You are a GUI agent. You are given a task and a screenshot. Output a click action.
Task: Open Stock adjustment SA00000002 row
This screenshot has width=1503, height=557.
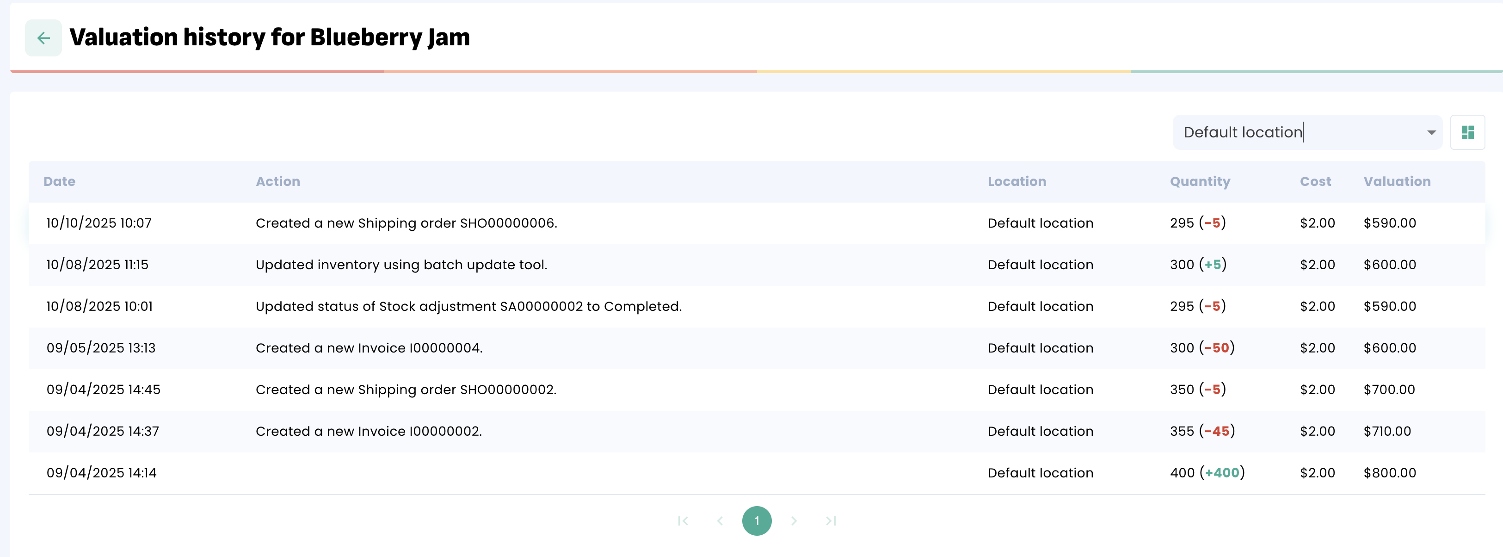pos(468,307)
